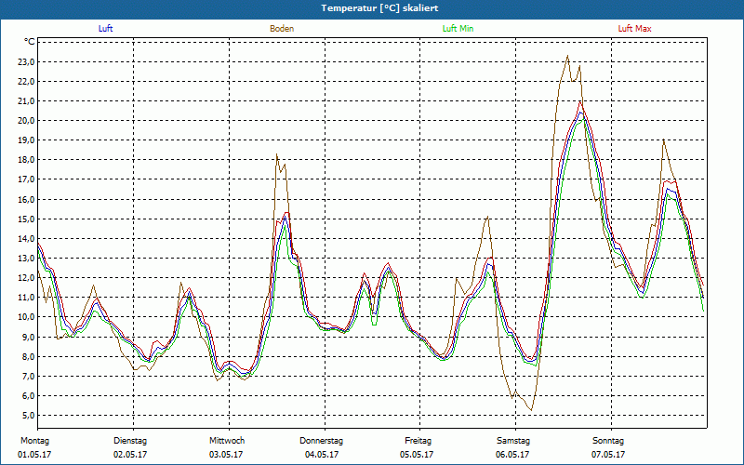Click the 'Donnerstag' day label

[x=321, y=441]
